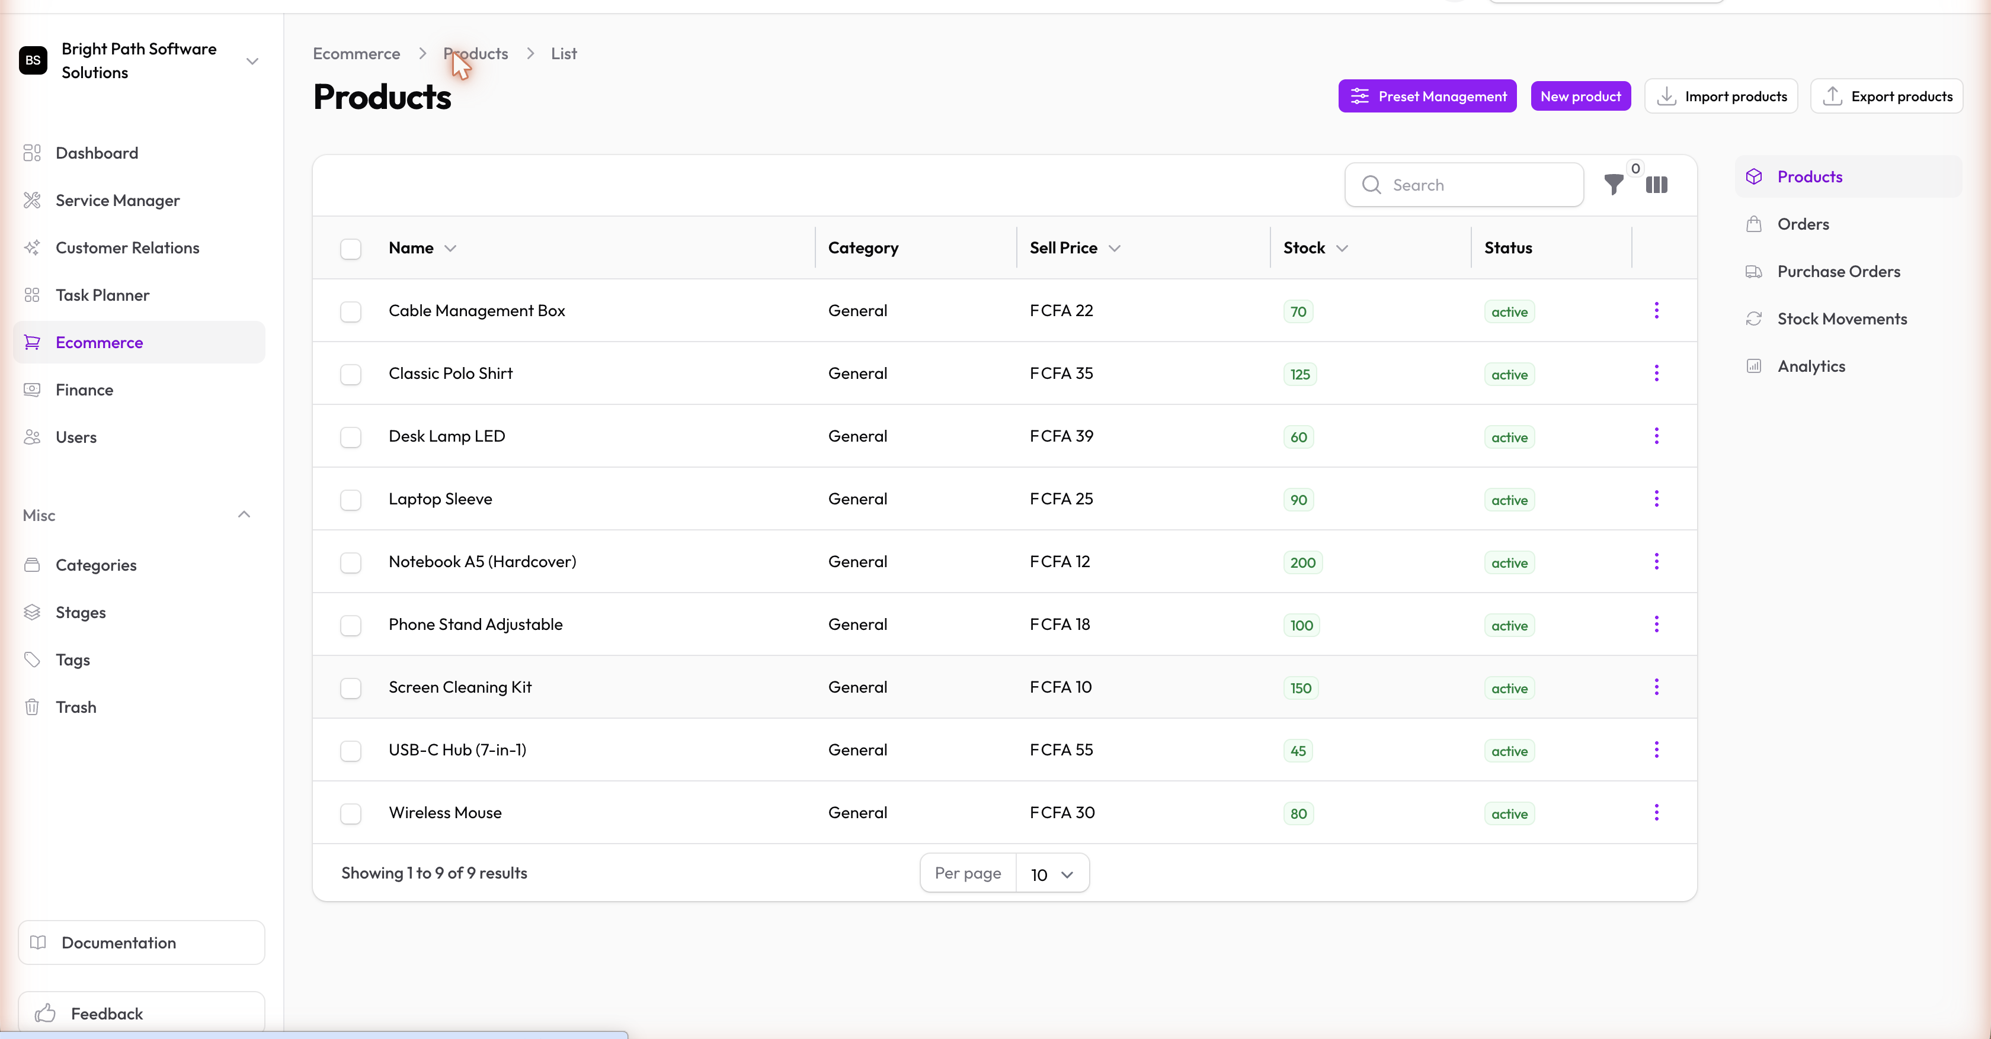This screenshot has height=1039, width=1991.
Task: Click the search magnifier icon
Action: pos(1371,185)
